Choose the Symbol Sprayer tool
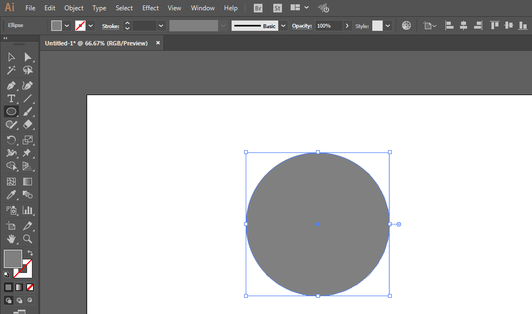Screen dimensions: 532x314 coord(11,210)
